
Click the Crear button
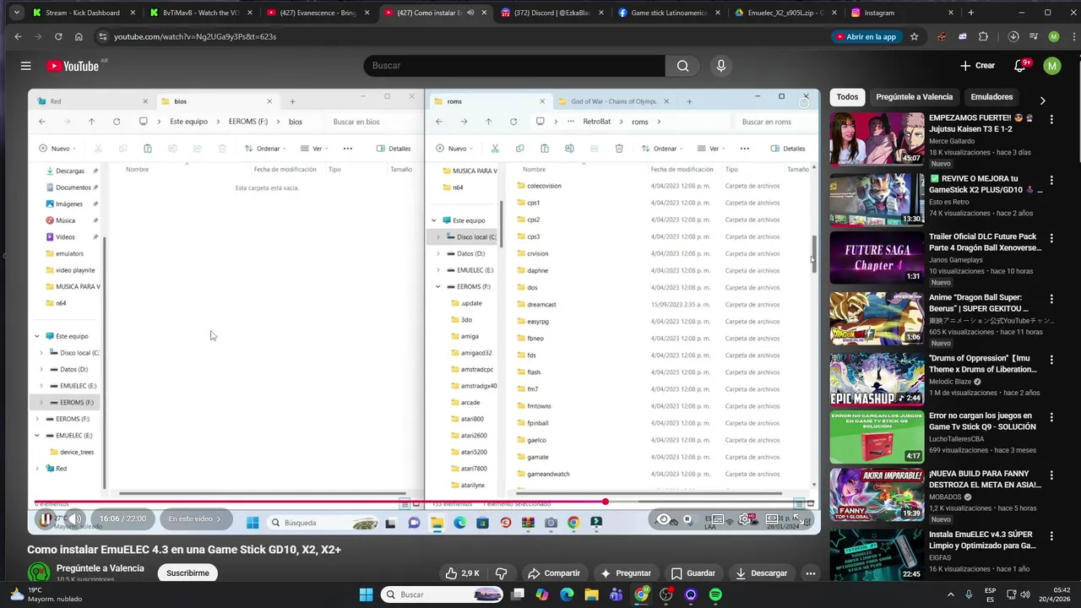[977, 66]
